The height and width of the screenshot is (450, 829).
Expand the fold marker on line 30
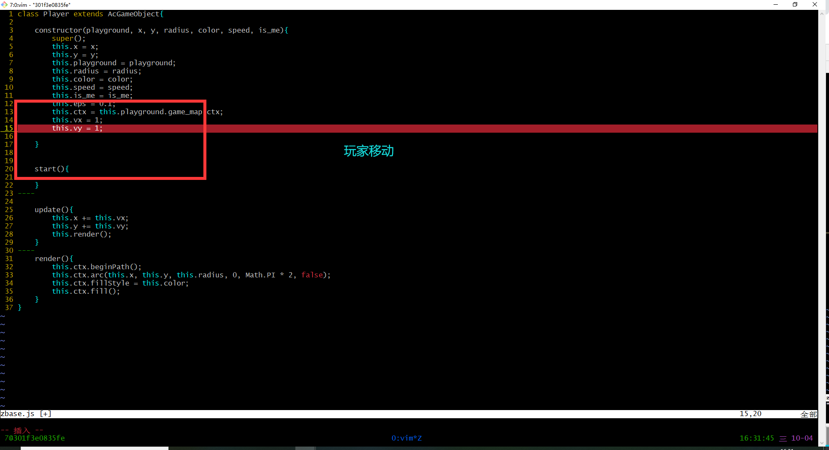(26, 251)
